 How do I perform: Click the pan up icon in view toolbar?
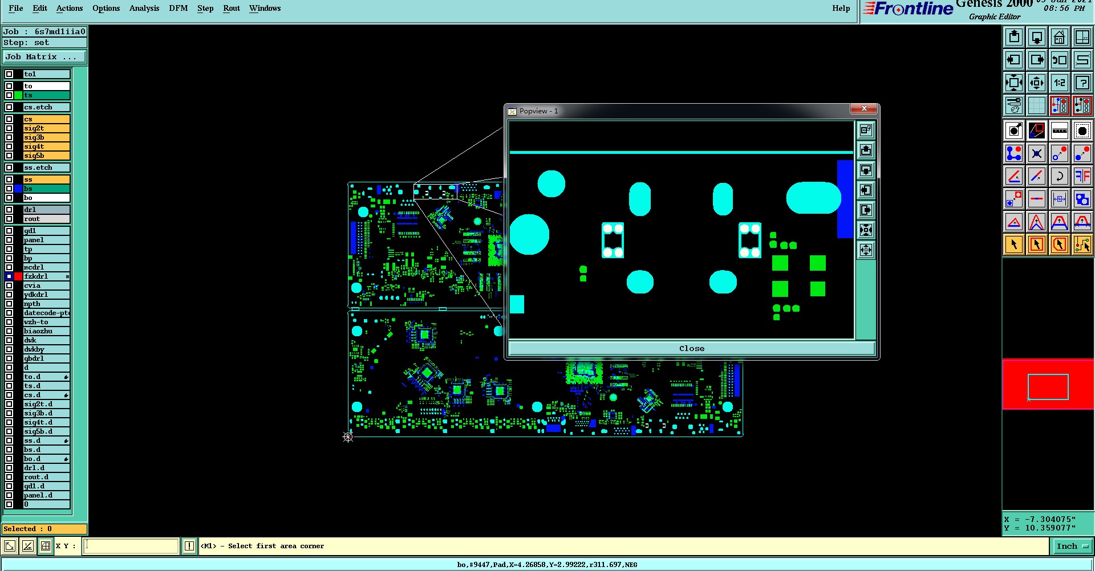[1014, 37]
